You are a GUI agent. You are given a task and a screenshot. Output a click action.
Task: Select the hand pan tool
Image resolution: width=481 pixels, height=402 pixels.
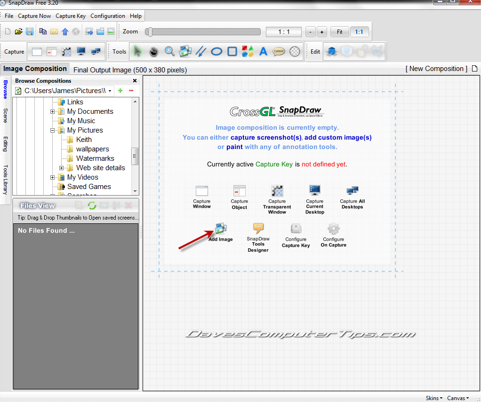(x=154, y=51)
